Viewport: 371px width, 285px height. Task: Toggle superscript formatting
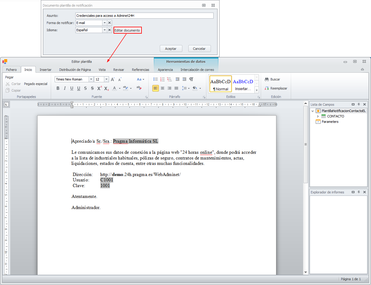click(x=99, y=88)
